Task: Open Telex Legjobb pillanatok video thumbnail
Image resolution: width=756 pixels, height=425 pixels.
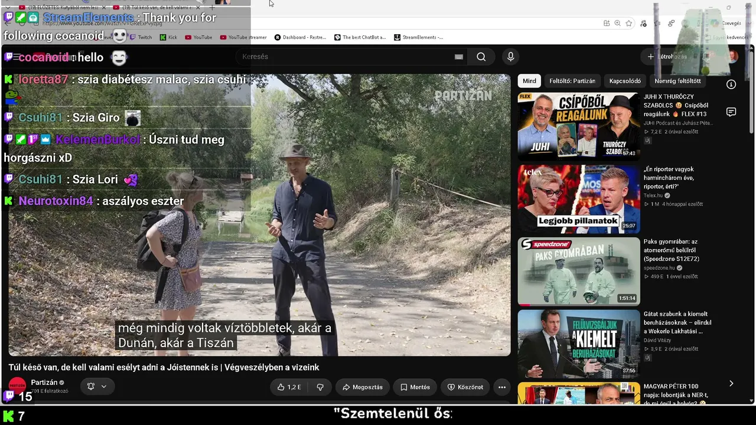Action: (x=579, y=199)
